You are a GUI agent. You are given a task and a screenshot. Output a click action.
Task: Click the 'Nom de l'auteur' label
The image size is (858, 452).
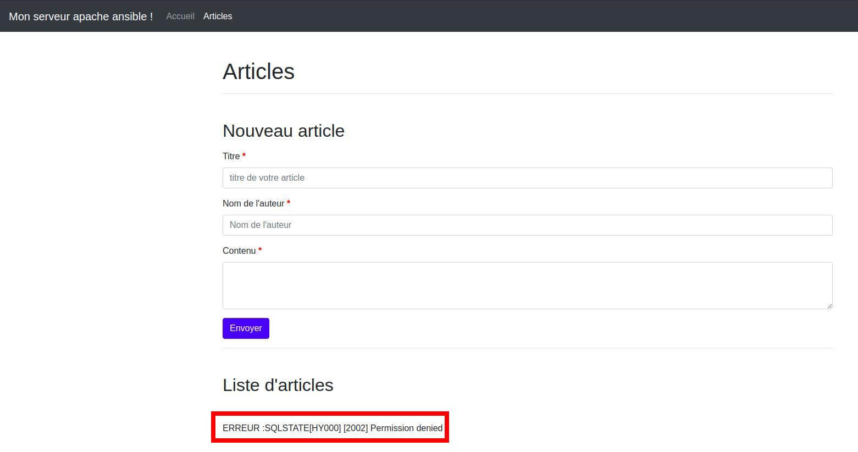tap(253, 204)
